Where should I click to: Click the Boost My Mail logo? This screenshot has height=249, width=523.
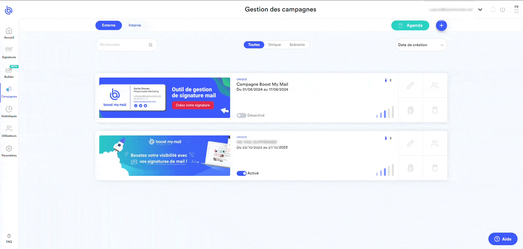(x=9, y=10)
